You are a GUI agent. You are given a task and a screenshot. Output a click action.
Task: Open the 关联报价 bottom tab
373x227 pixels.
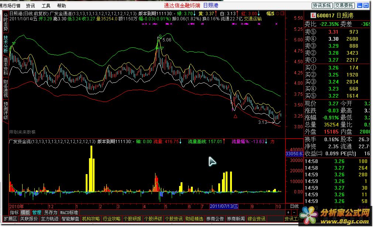pos(29,218)
